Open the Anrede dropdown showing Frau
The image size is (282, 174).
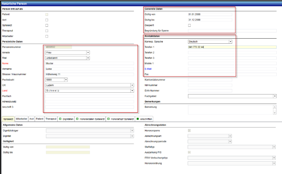point(88,52)
